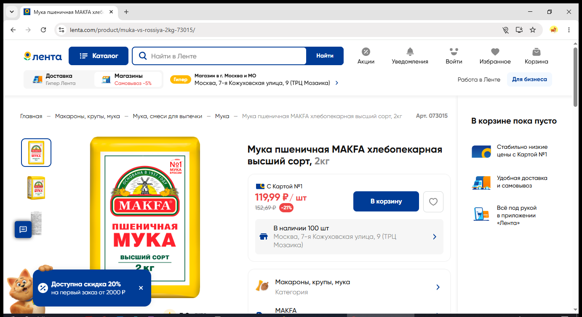Click the Для бизнеса button
The height and width of the screenshot is (317, 582).
coord(529,79)
